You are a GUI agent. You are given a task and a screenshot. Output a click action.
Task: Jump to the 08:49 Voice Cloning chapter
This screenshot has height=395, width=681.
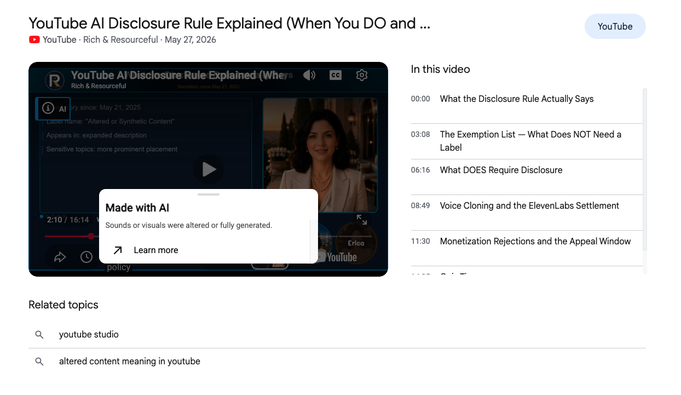click(x=527, y=212)
